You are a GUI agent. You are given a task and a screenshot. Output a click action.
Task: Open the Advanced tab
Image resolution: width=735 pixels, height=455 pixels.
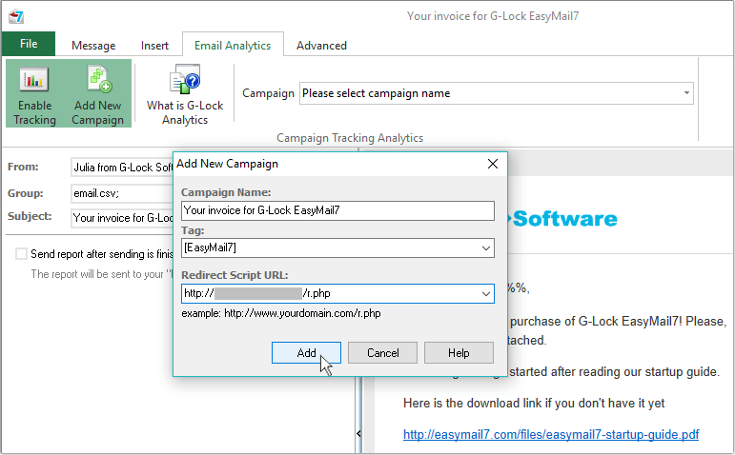click(321, 46)
